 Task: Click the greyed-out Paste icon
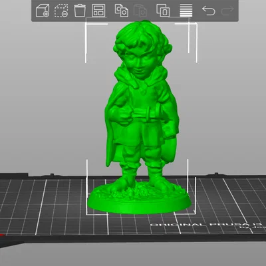point(140,11)
